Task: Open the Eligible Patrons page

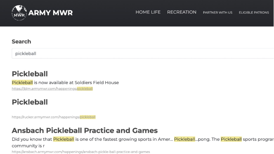Action: pos(254,13)
